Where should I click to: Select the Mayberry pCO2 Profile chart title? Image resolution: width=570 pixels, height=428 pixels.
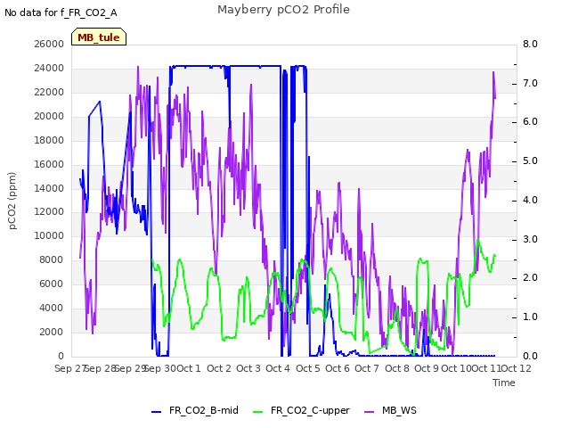tap(283, 10)
